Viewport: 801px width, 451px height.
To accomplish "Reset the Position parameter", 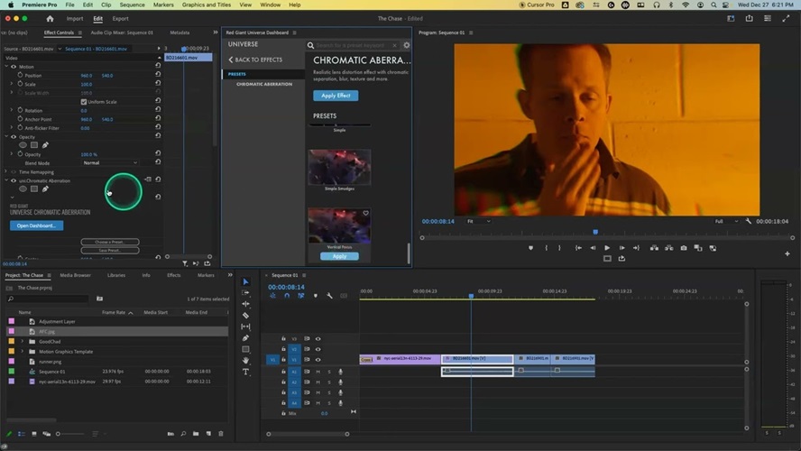I will (158, 74).
